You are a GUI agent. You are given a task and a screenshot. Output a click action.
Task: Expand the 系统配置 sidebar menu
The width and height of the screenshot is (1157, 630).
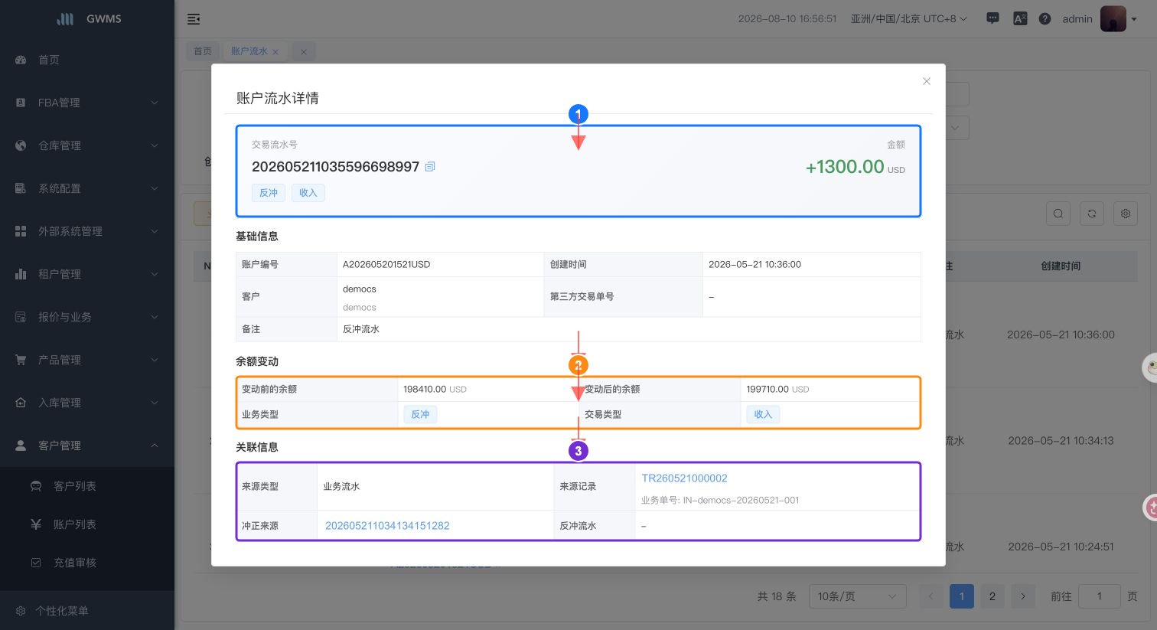tap(87, 188)
